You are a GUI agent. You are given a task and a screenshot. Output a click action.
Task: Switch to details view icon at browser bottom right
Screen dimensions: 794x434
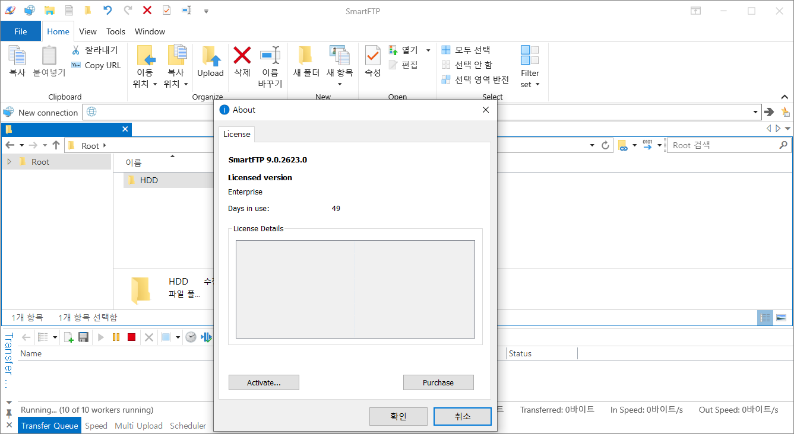[765, 318]
